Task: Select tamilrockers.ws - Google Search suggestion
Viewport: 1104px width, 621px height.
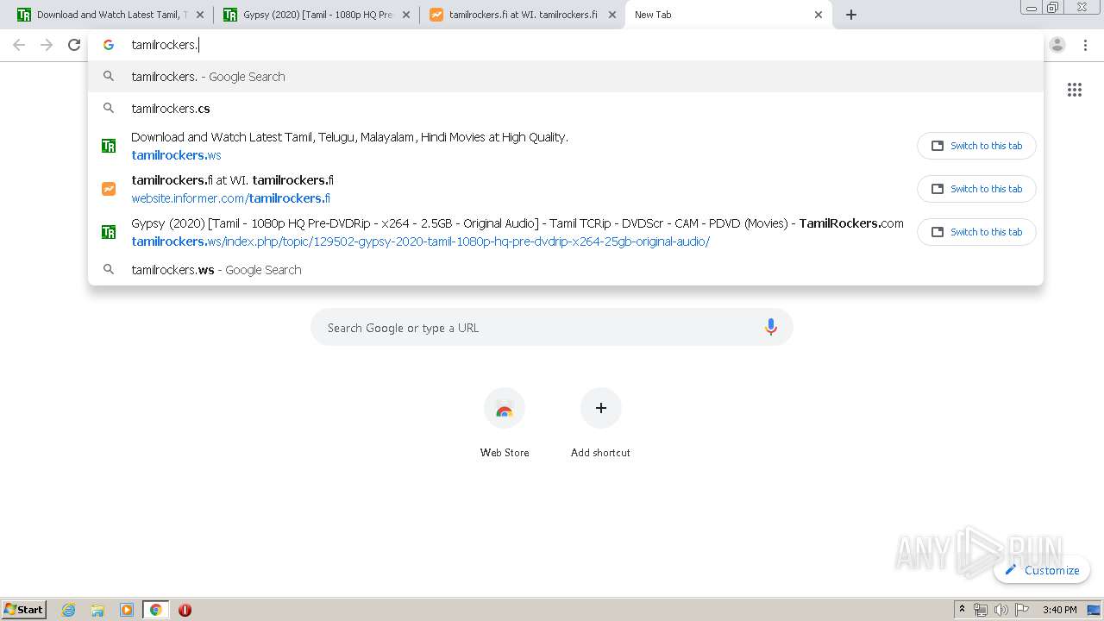Action: coord(566,270)
